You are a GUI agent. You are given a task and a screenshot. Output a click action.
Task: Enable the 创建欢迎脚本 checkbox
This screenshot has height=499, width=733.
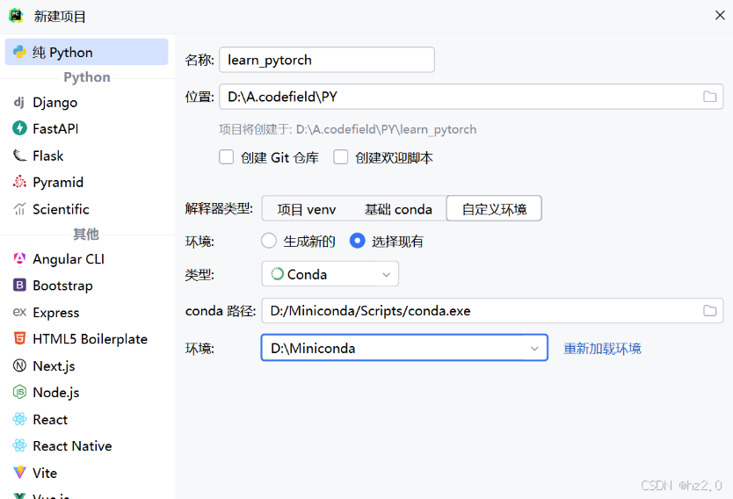(x=340, y=157)
